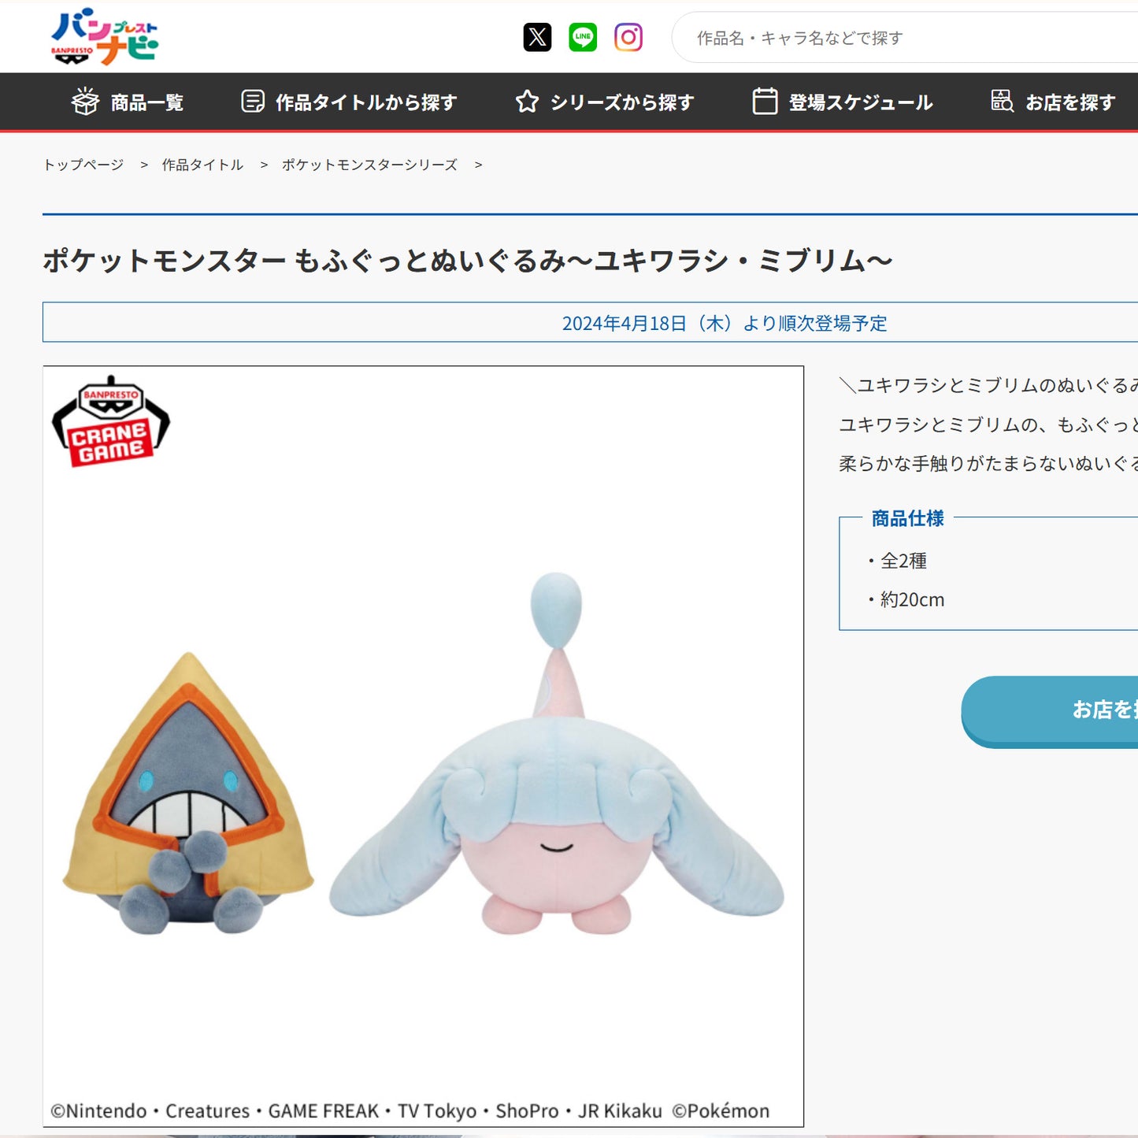This screenshot has height=1138, width=1138.
Task: Open the X (Twitter) social icon
Action: 537,37
